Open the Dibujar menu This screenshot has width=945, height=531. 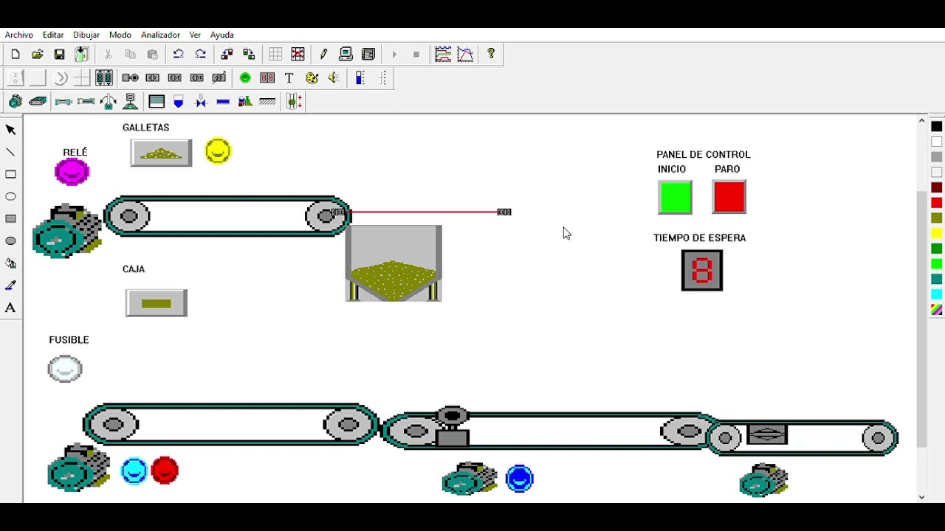(86, 35)
